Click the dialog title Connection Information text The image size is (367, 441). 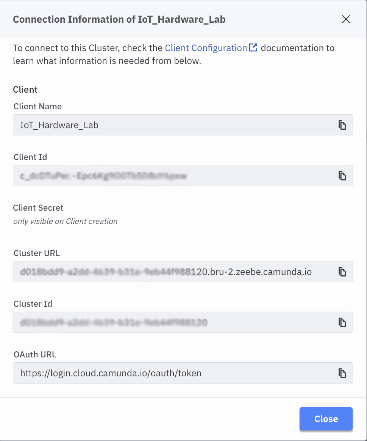coord(119,19)
